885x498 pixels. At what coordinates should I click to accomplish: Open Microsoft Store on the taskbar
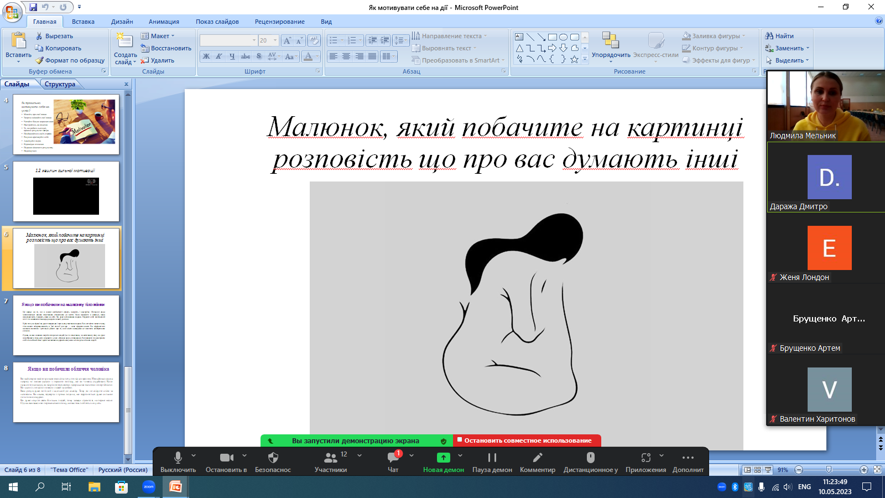(121, 487)
